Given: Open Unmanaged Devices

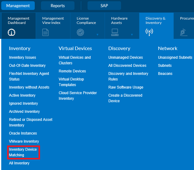Looking at the screenshot, I should tap(126, 57).
